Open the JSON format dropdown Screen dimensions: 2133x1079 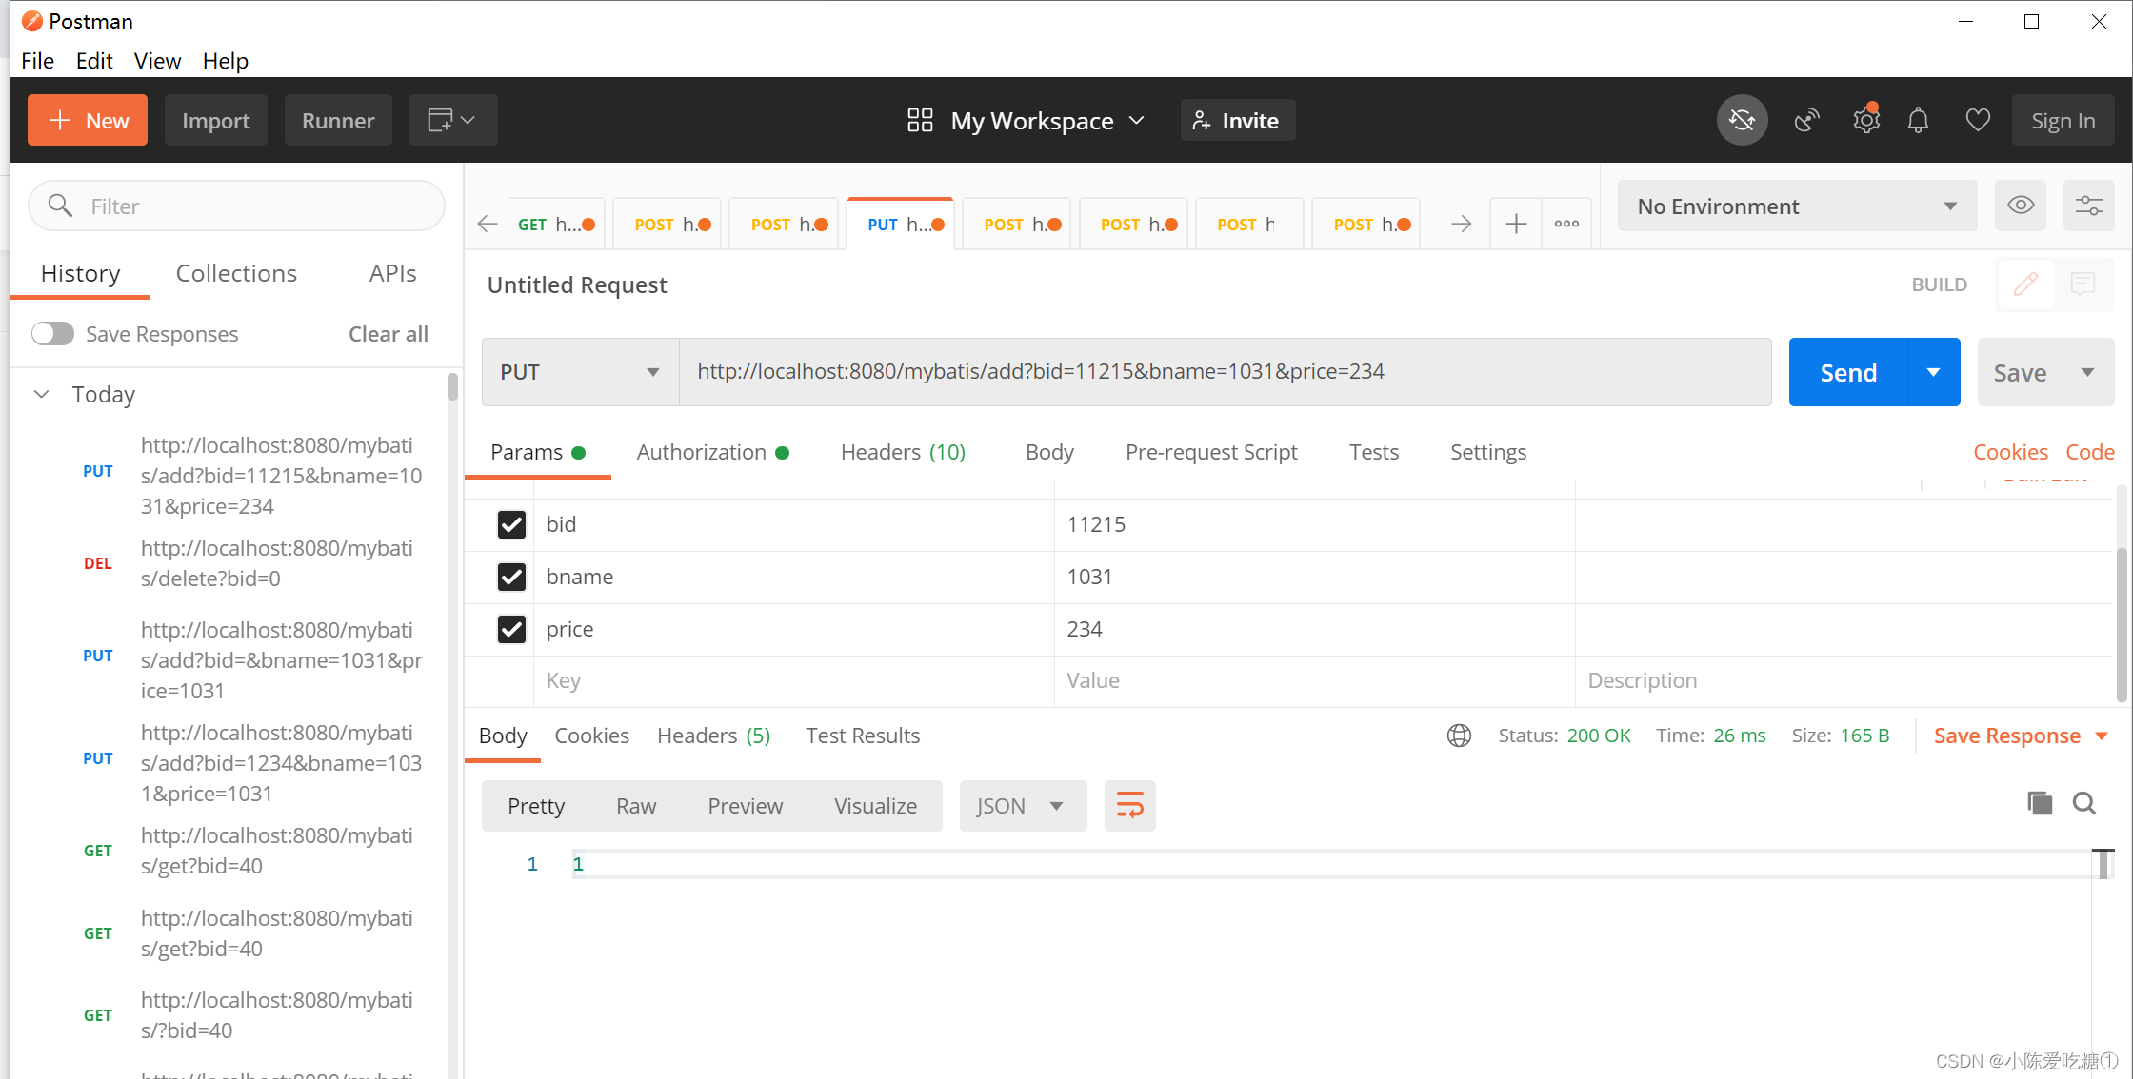click(x=1022, y=806)
